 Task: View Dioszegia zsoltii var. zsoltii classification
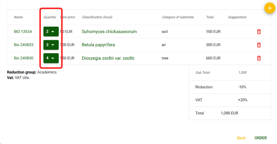pyautogui.click(x=108, y=58)
